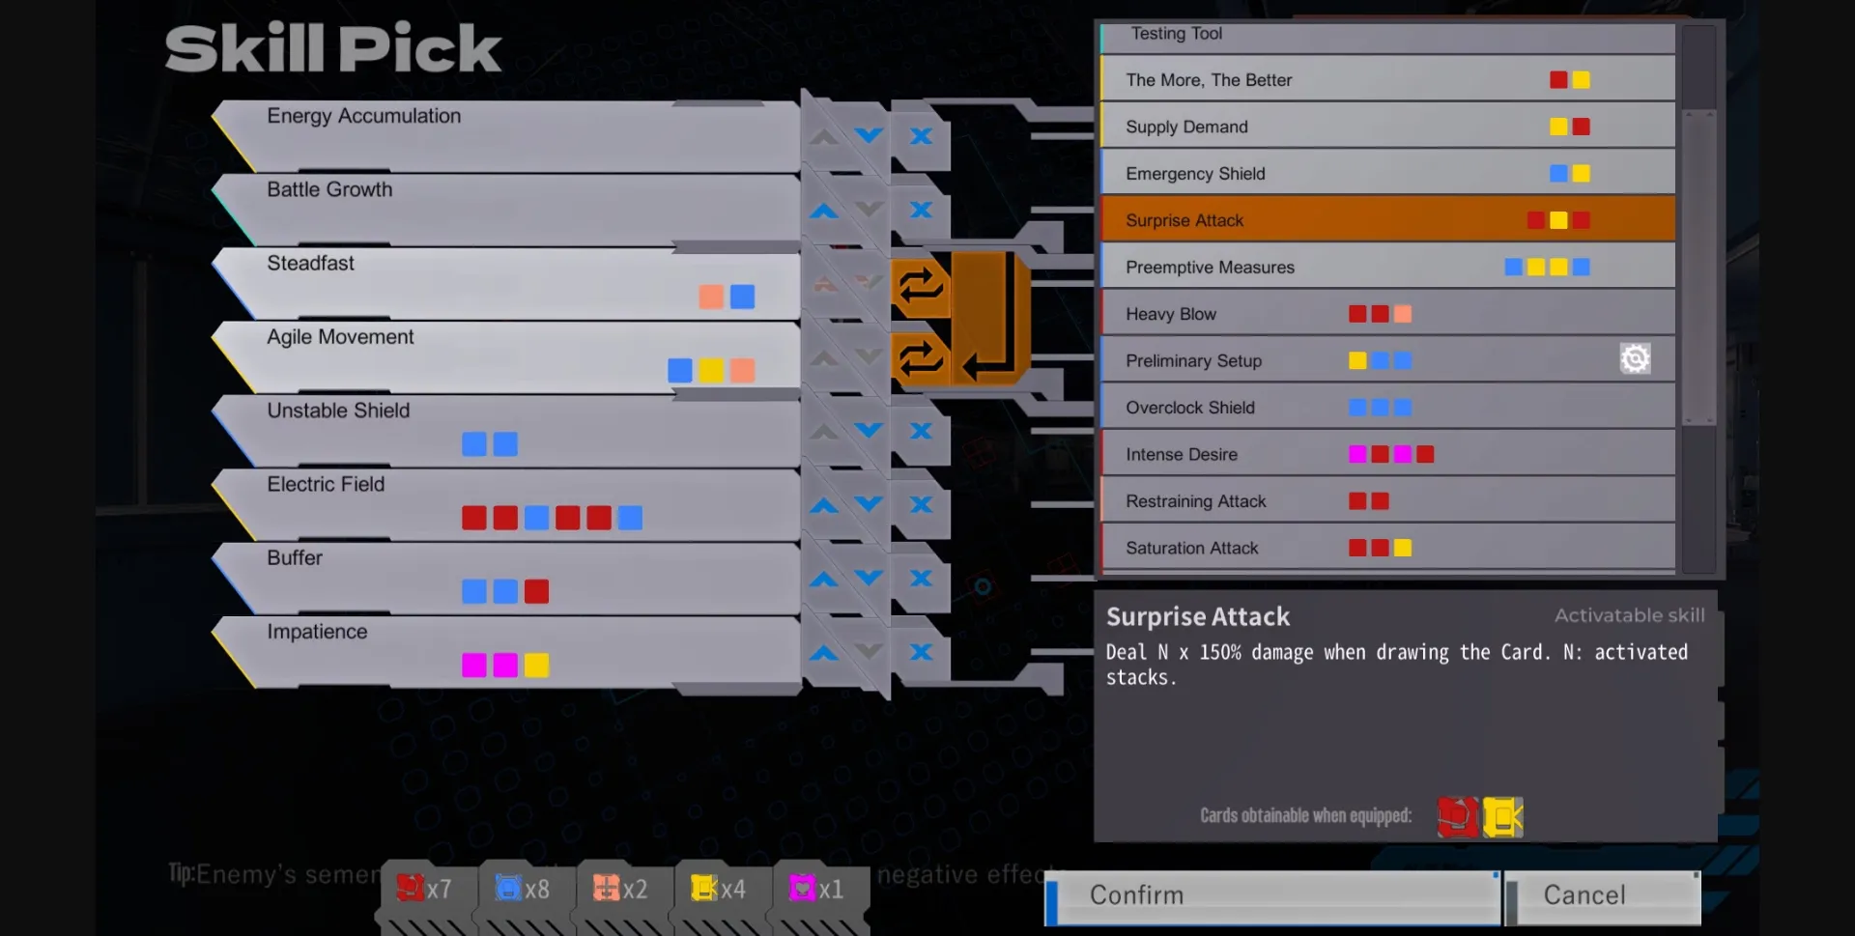Move Unstable Shield down with arrow
Screen dimensions: 1855x936
(x=869, y=430)
